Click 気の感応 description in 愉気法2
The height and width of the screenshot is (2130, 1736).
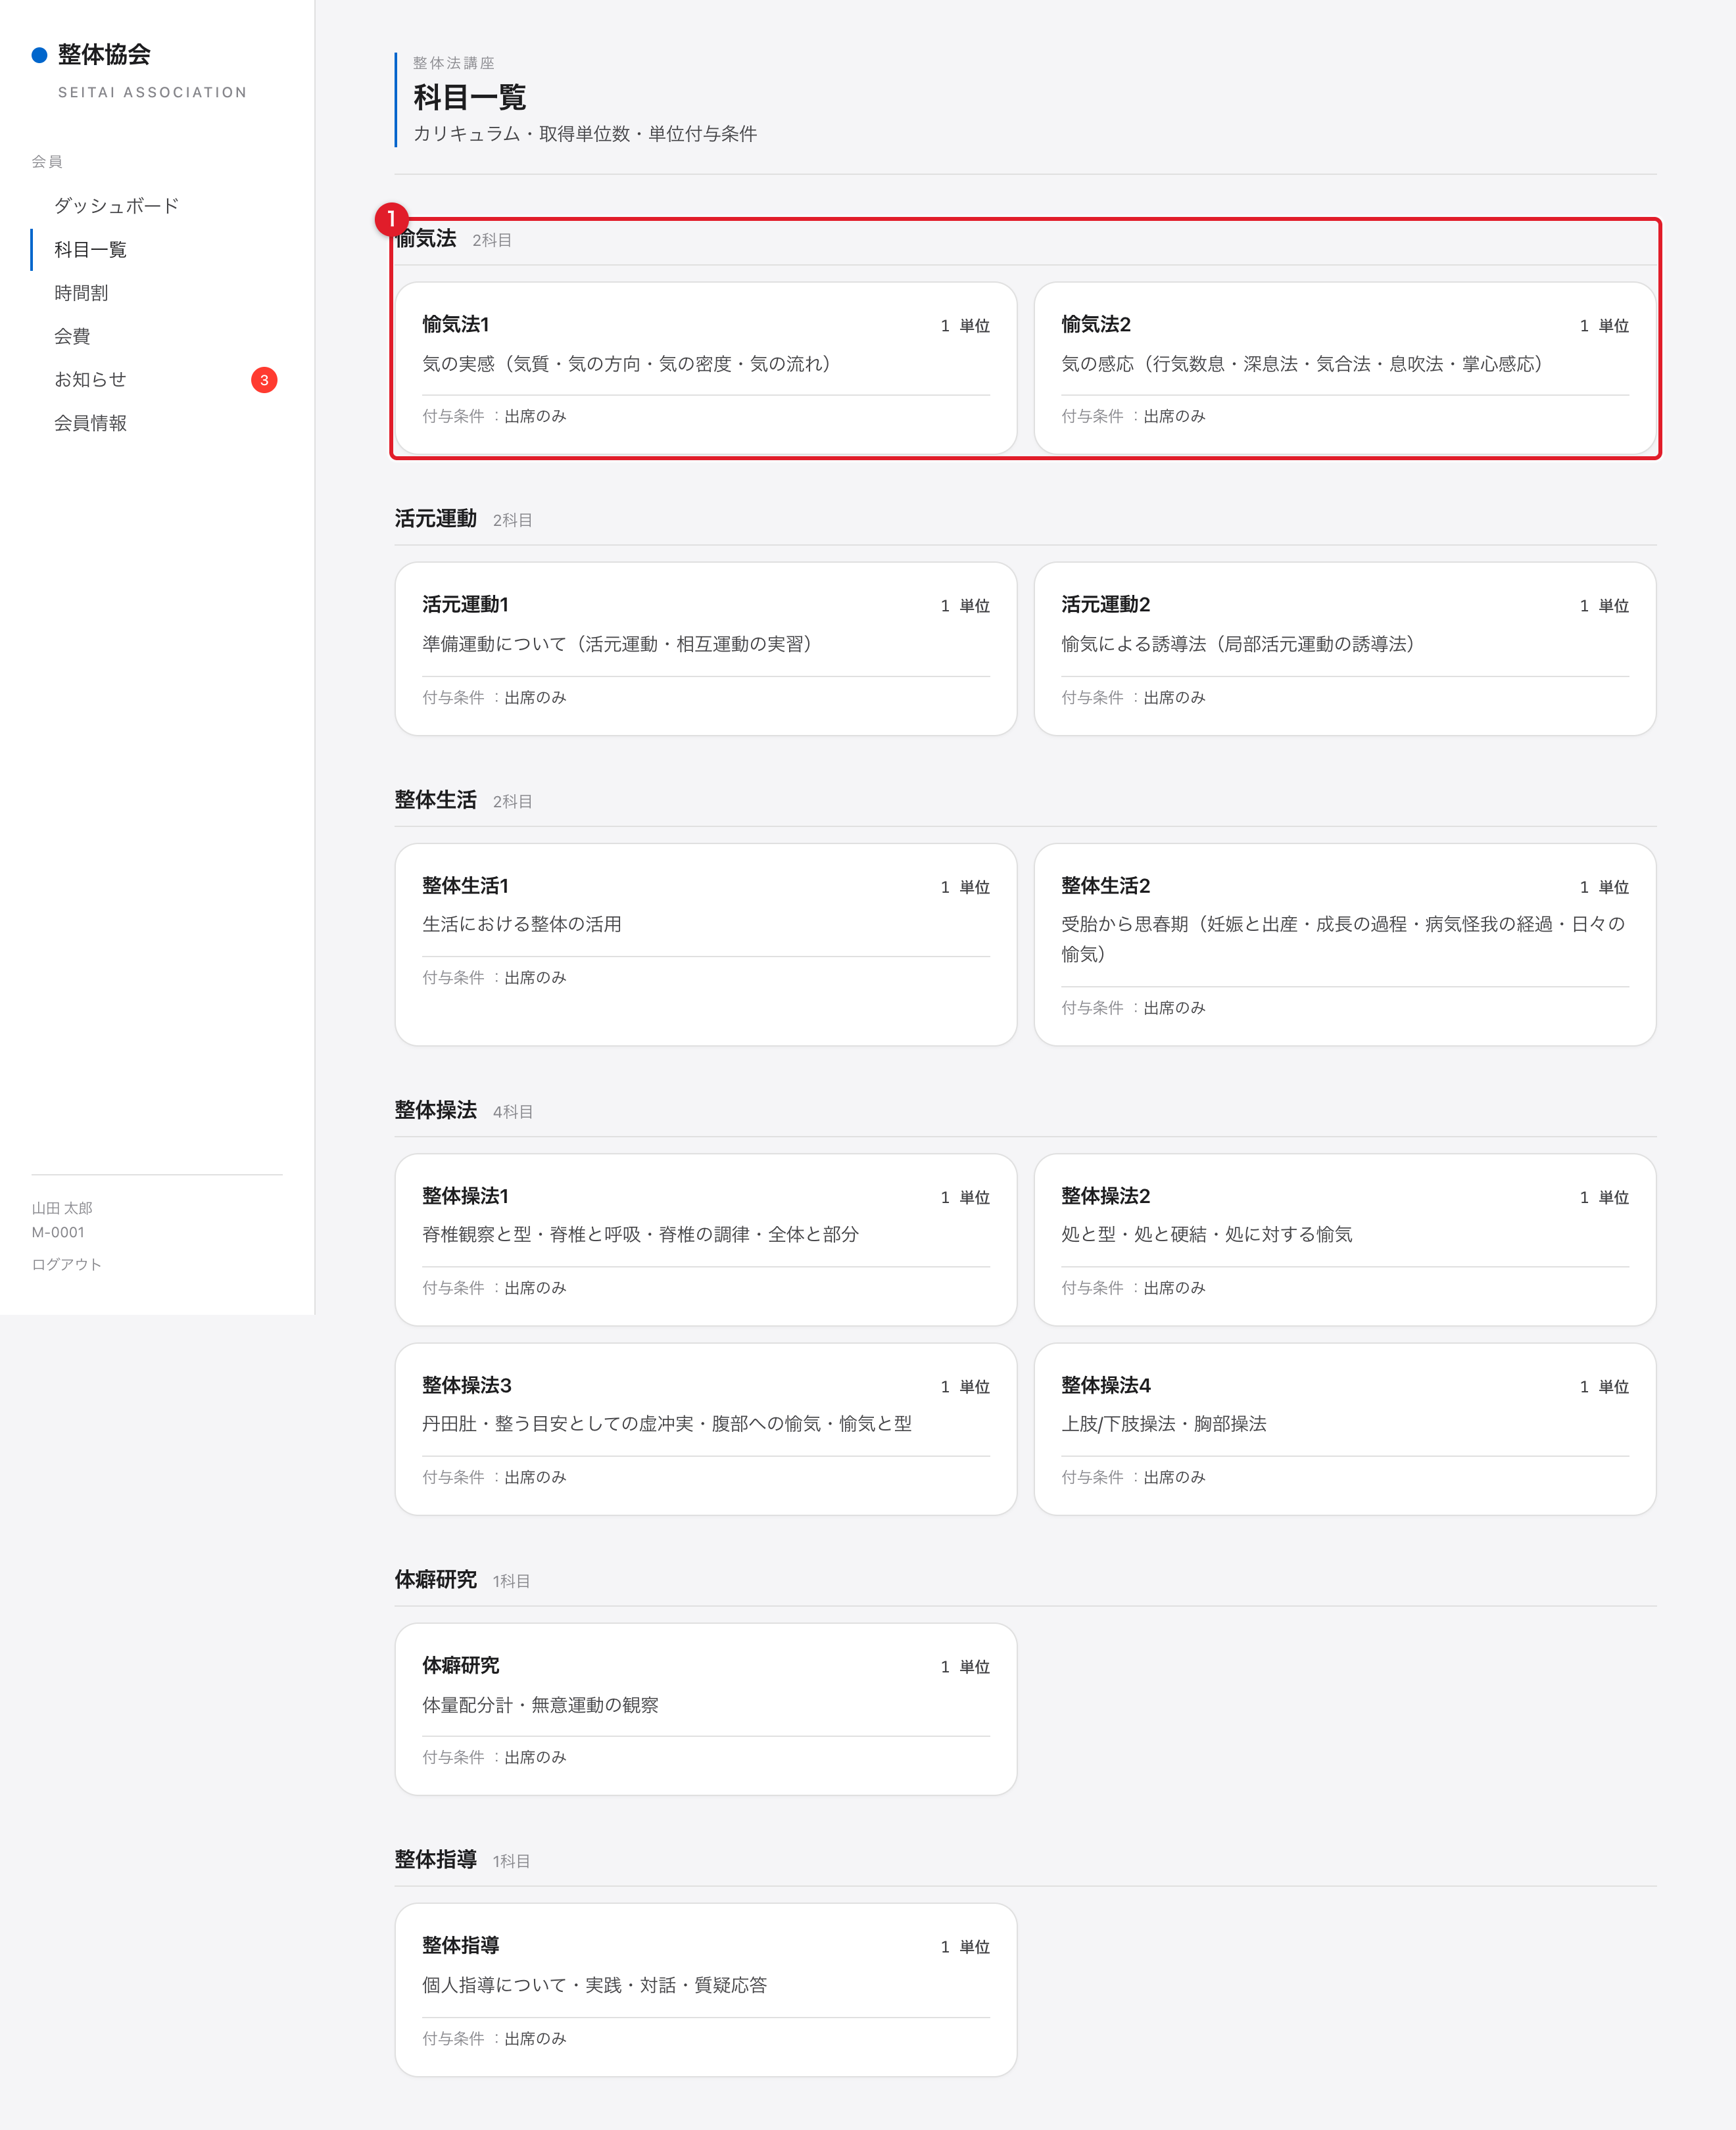[x=1305, y=364]
